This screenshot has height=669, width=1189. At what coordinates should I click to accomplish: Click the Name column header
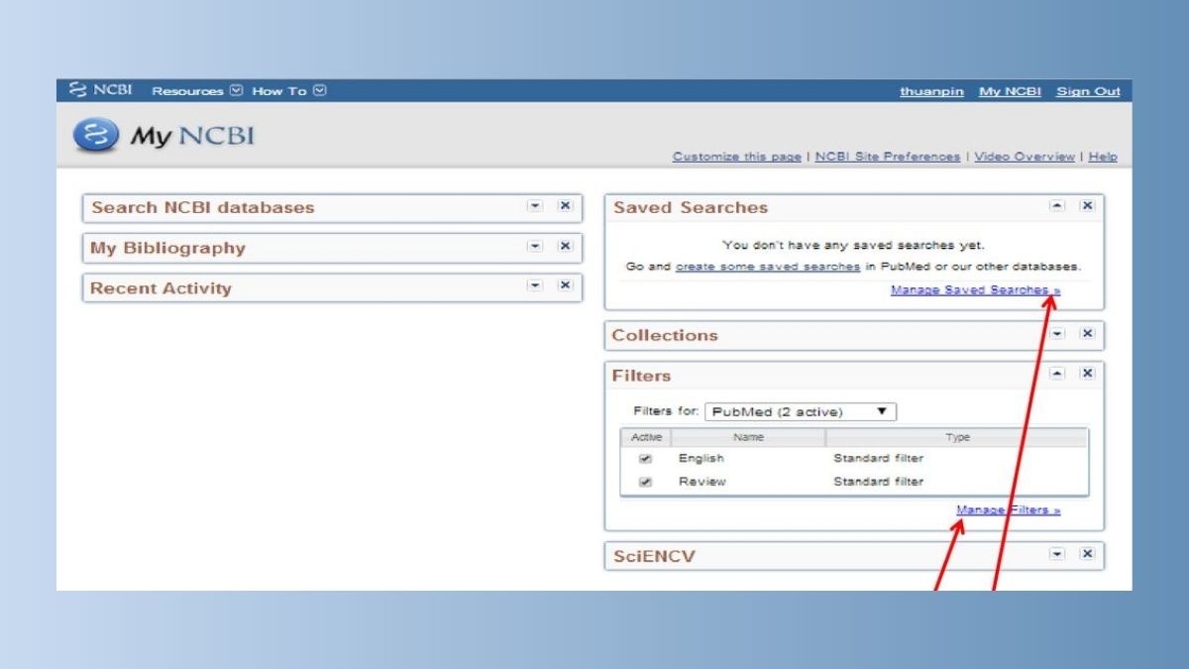tap(748, 437)
